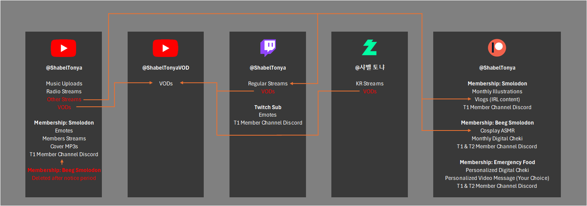Click the orange Patreon logo
The width and height of the screenshot is (587, 206).
pos(497,48)
